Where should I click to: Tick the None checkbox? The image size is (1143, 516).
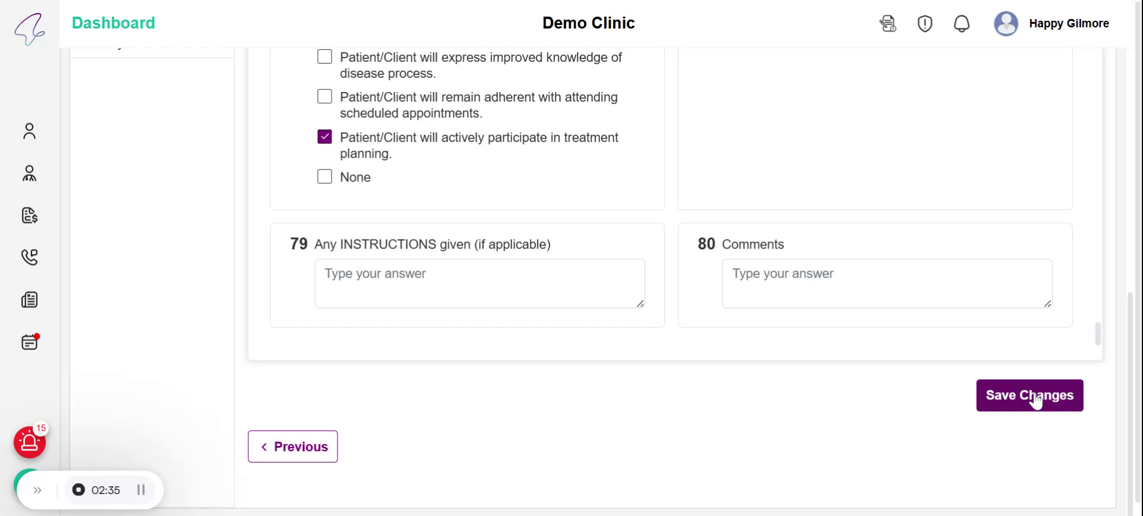pos(324,177)
